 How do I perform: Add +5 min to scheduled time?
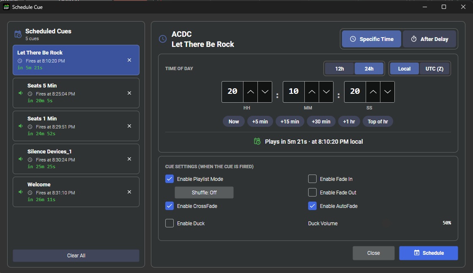260,122
